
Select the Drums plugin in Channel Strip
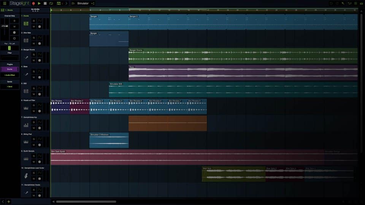pos(10,69)
